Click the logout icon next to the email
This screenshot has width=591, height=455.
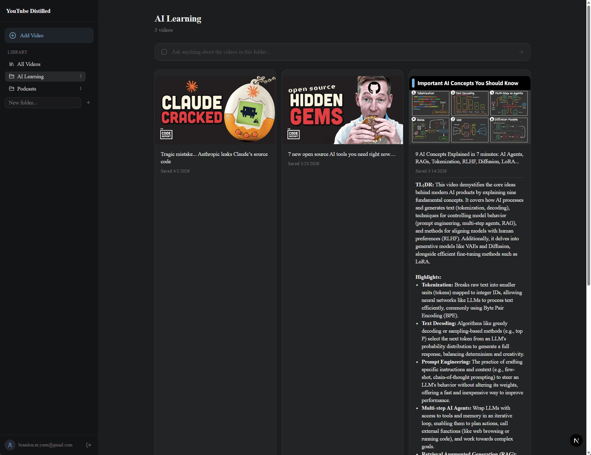(88, 445)
